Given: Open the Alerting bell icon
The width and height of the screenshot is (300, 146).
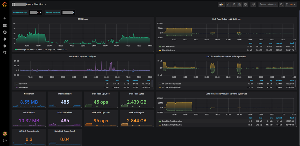Looking at the screenshot, I should click(x=5, y=39).
